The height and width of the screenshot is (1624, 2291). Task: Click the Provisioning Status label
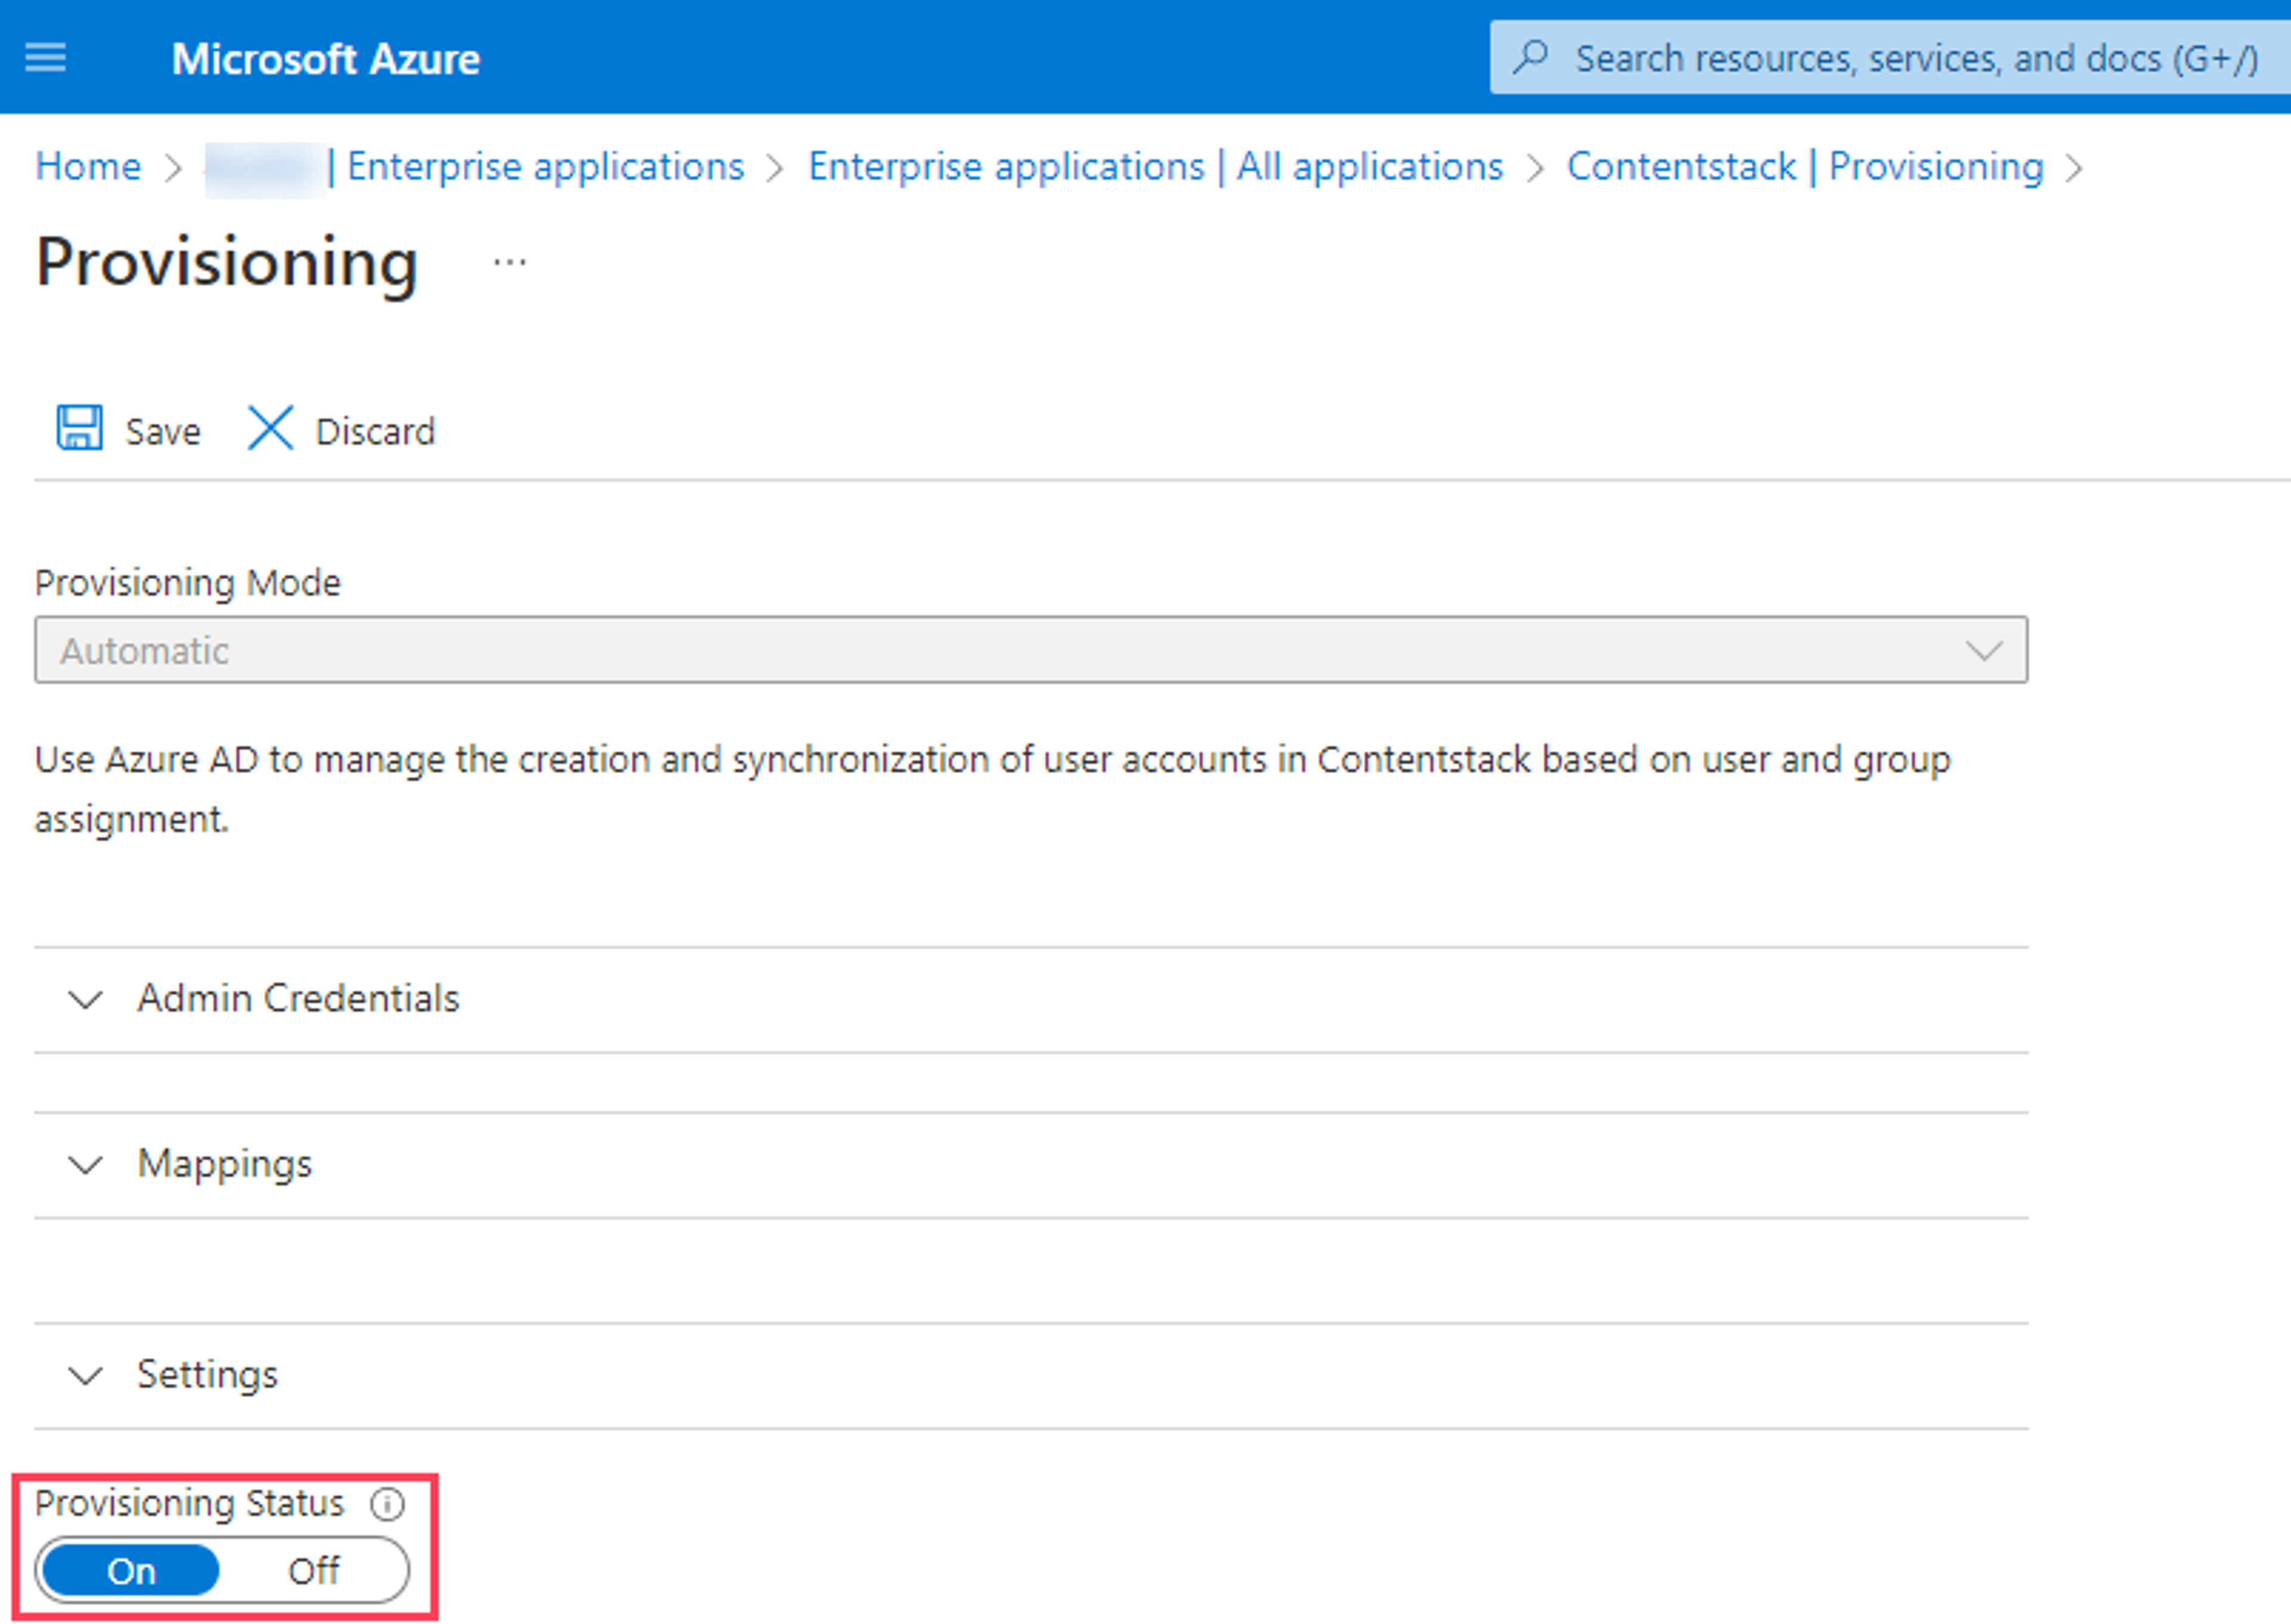pyautogui.click(x=189, y=1504)
